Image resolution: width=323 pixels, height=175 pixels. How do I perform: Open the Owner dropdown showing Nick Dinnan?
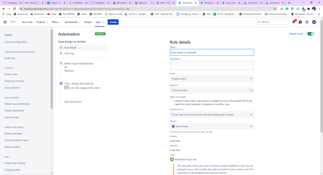212,126
